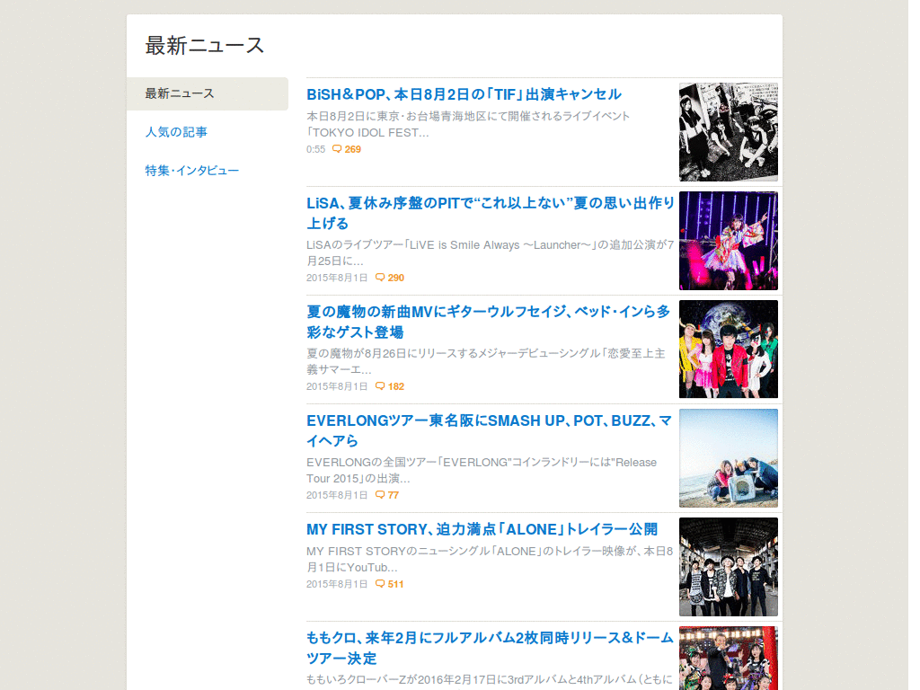Image resolution: width=920 pixels, height=690 pixels.
Task: Open the EVERLONG tour article headline
Action: click(489, 430)
